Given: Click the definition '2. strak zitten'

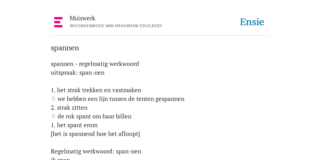Looking at the screenshot, I should pyautogui.click(x=69, y=107).
